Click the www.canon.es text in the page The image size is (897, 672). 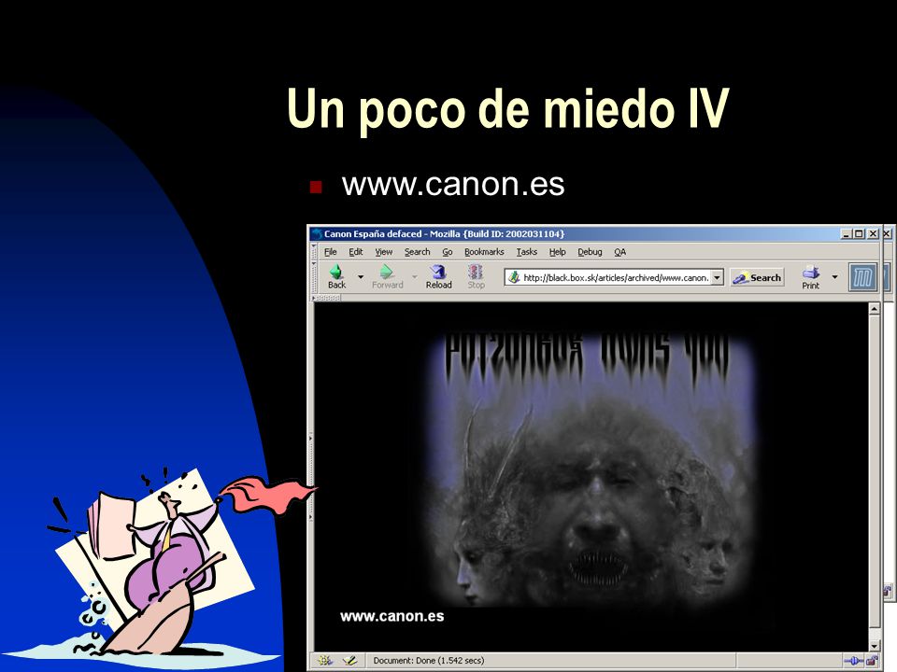click(x=392, y=617)
